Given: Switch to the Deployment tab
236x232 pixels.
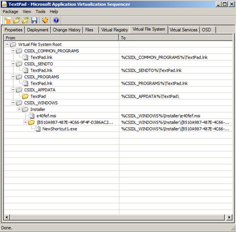Looking at the screenshot, I should point(38,30).
